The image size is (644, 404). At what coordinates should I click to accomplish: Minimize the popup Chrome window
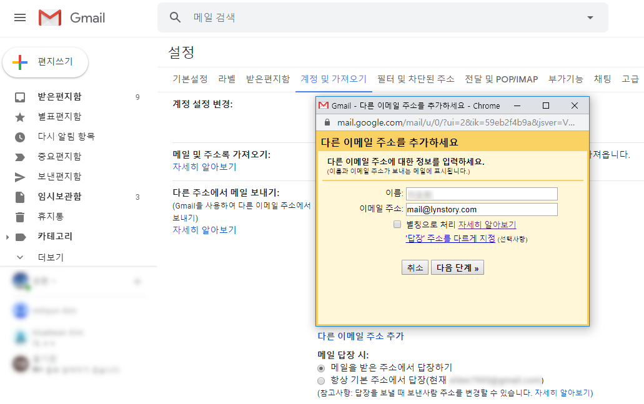pyautogui.click(x=517, y=106)
